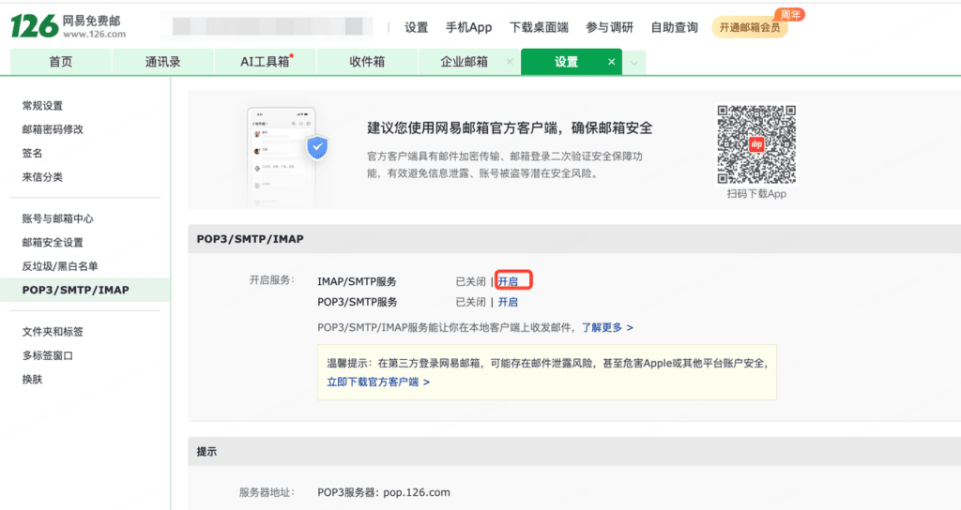Click the 已关闭 status for POP3/SMTP服务

click(x=471, y=302)
